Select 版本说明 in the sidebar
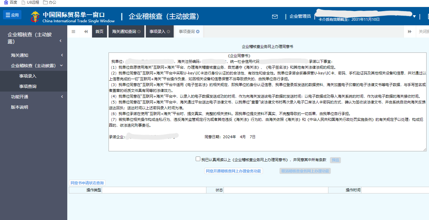This screenshot has height=220, width=429. point(19,107)
